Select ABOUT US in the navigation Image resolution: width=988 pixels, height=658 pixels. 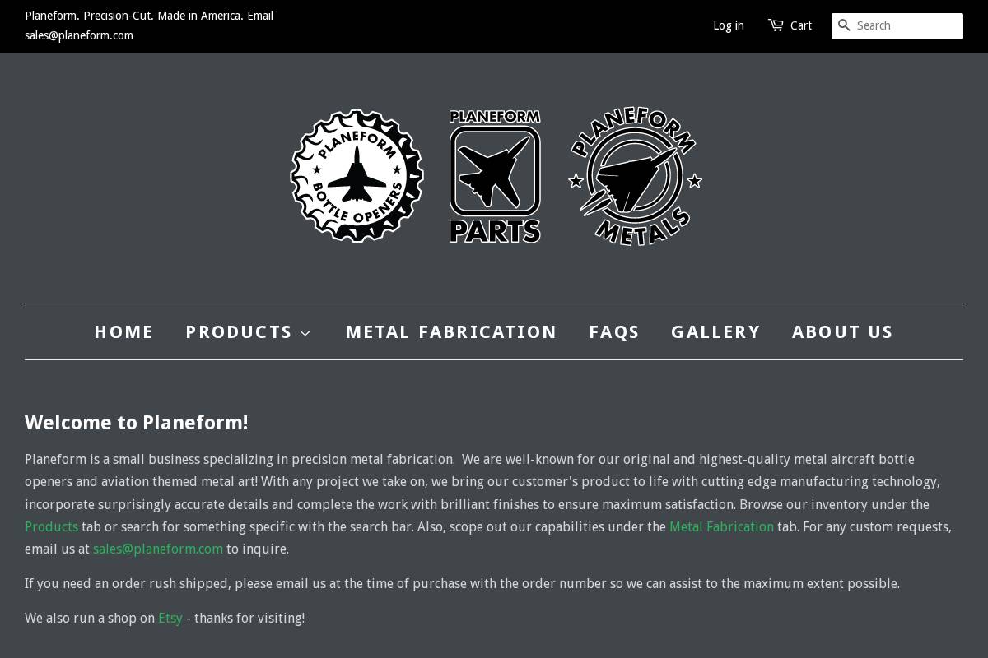pos(842,331)
